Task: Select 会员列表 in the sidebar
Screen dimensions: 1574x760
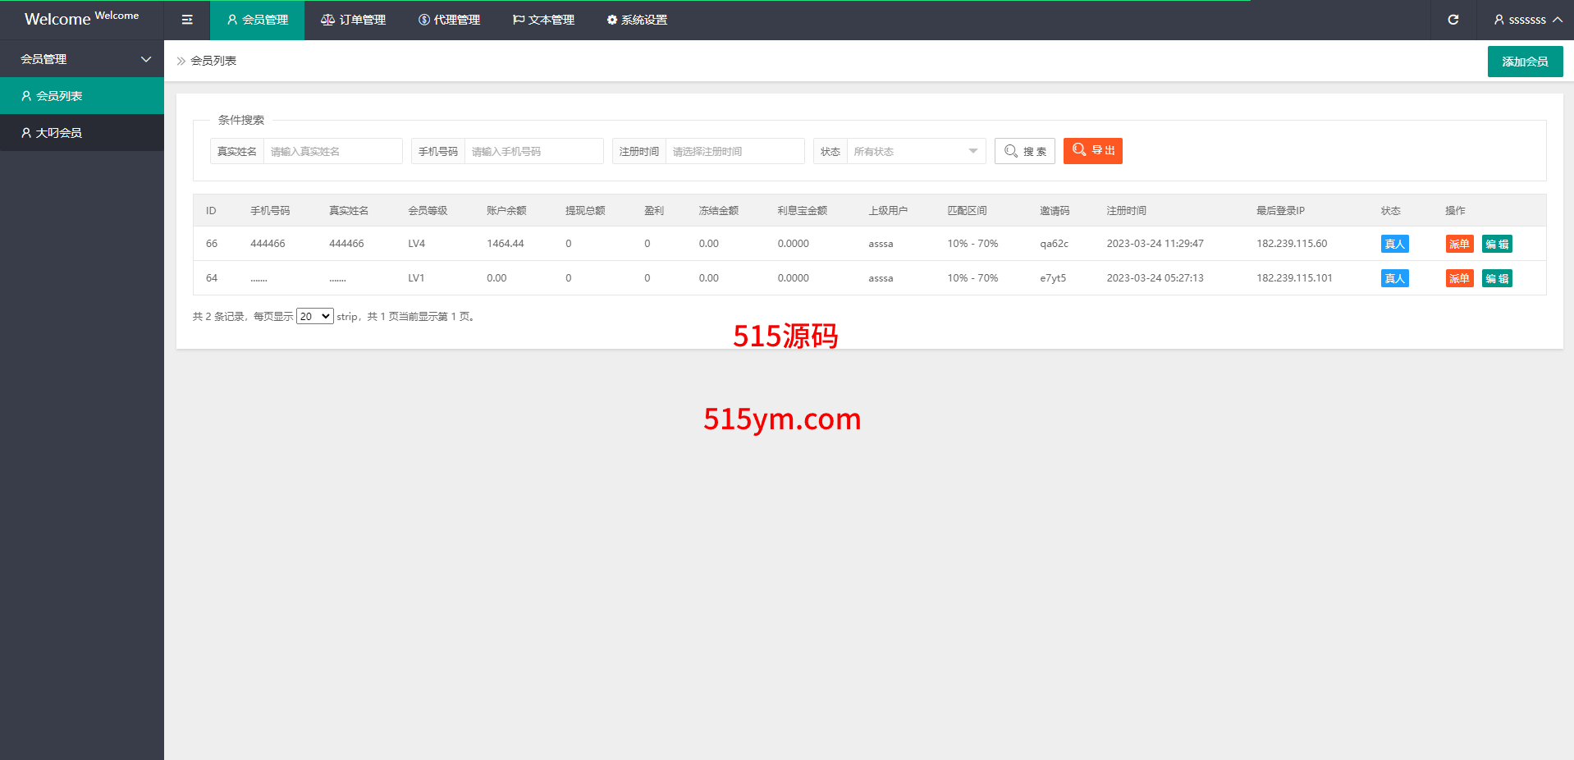Action: click(59, 96)
